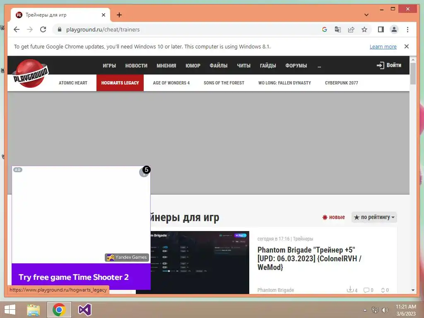The width and height of the screenshot is (424, 318).
Task: Open File Explorer from the taskbar
Action: pyautogui.click(x=33, y=310)
